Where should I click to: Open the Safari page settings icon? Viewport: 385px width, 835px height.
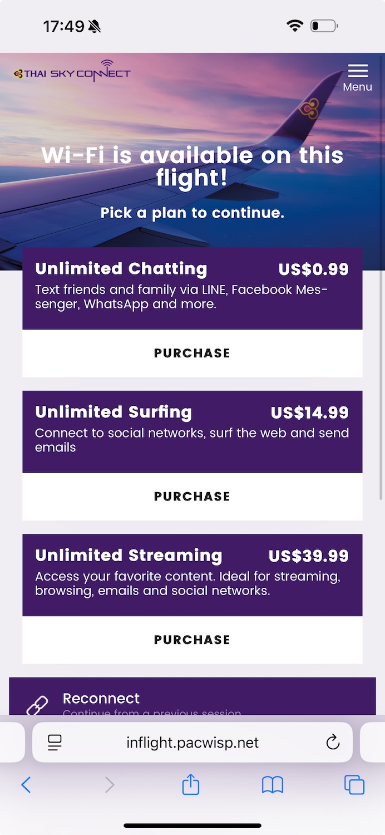(55, 742)
